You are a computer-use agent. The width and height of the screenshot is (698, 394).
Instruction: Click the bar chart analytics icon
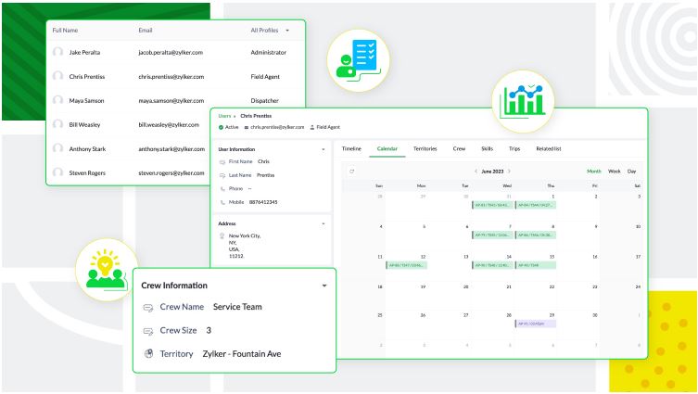click(x=523, y=101)
